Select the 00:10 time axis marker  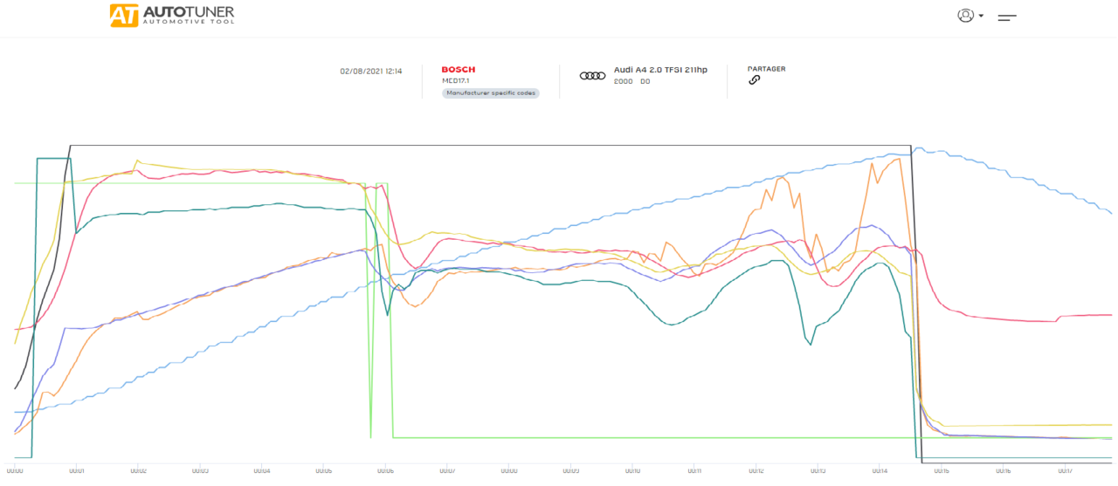(x=632, y=471)
